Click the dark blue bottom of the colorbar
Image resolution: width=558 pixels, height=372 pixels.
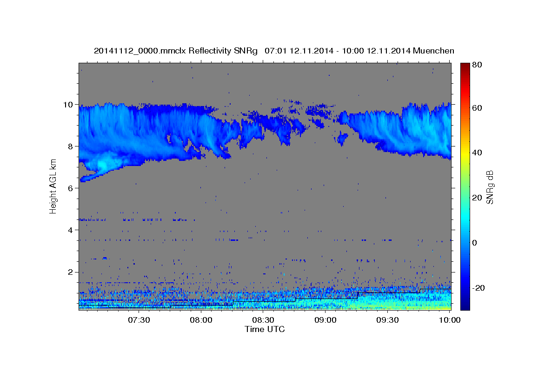465,305
